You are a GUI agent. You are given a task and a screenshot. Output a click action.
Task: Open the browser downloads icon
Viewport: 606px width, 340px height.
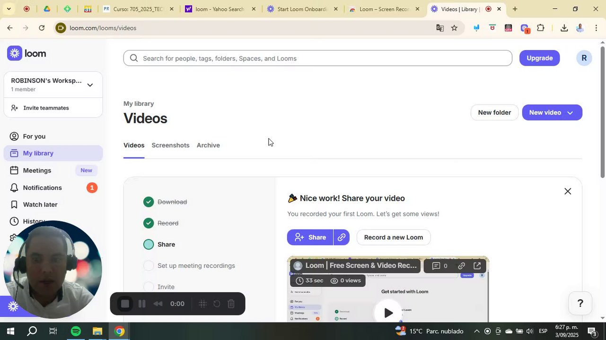(564, 28)
